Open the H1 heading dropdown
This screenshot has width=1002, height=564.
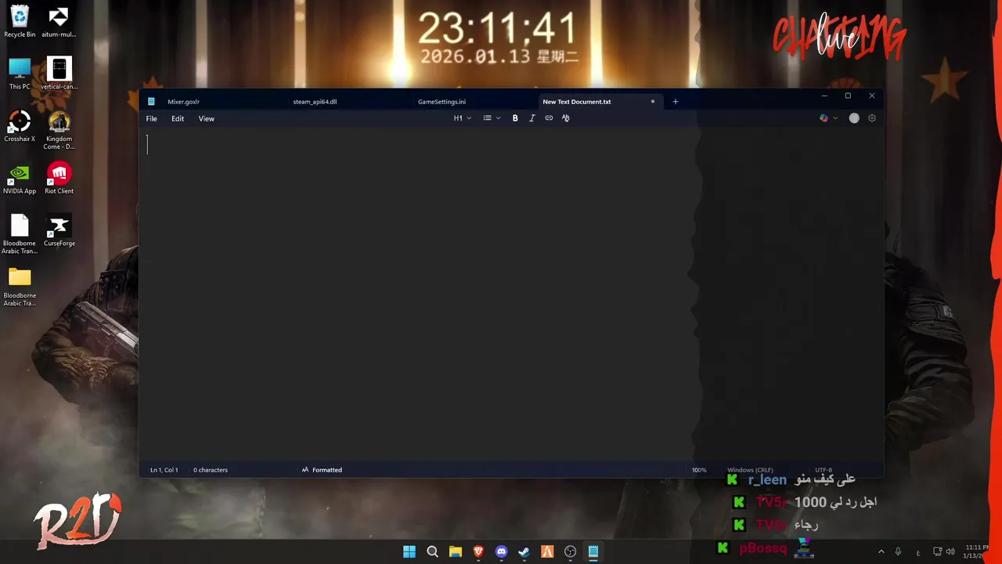point(463,118)
